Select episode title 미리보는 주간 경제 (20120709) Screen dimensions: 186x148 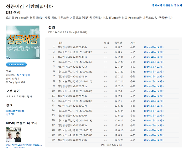75,91
